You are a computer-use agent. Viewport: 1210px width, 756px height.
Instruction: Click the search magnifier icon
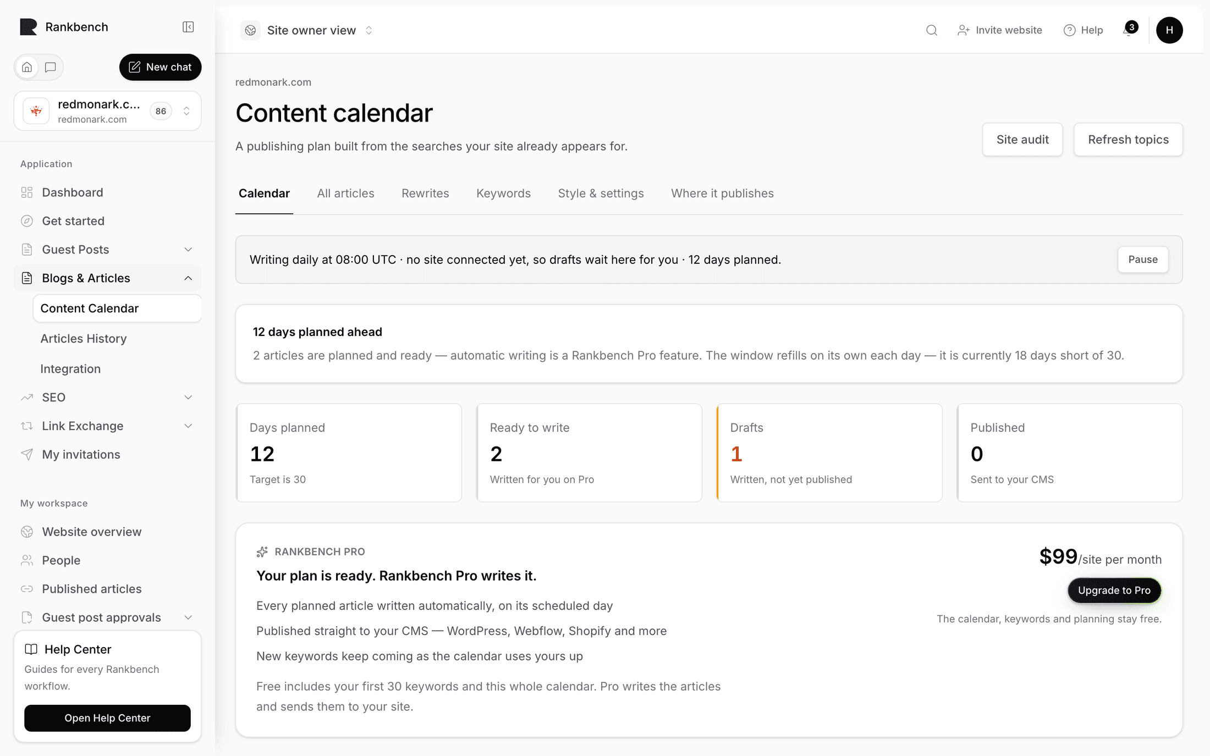point(931,30)
